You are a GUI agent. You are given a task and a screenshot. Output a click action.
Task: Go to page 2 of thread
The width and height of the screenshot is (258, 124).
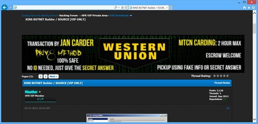(40, 77)
